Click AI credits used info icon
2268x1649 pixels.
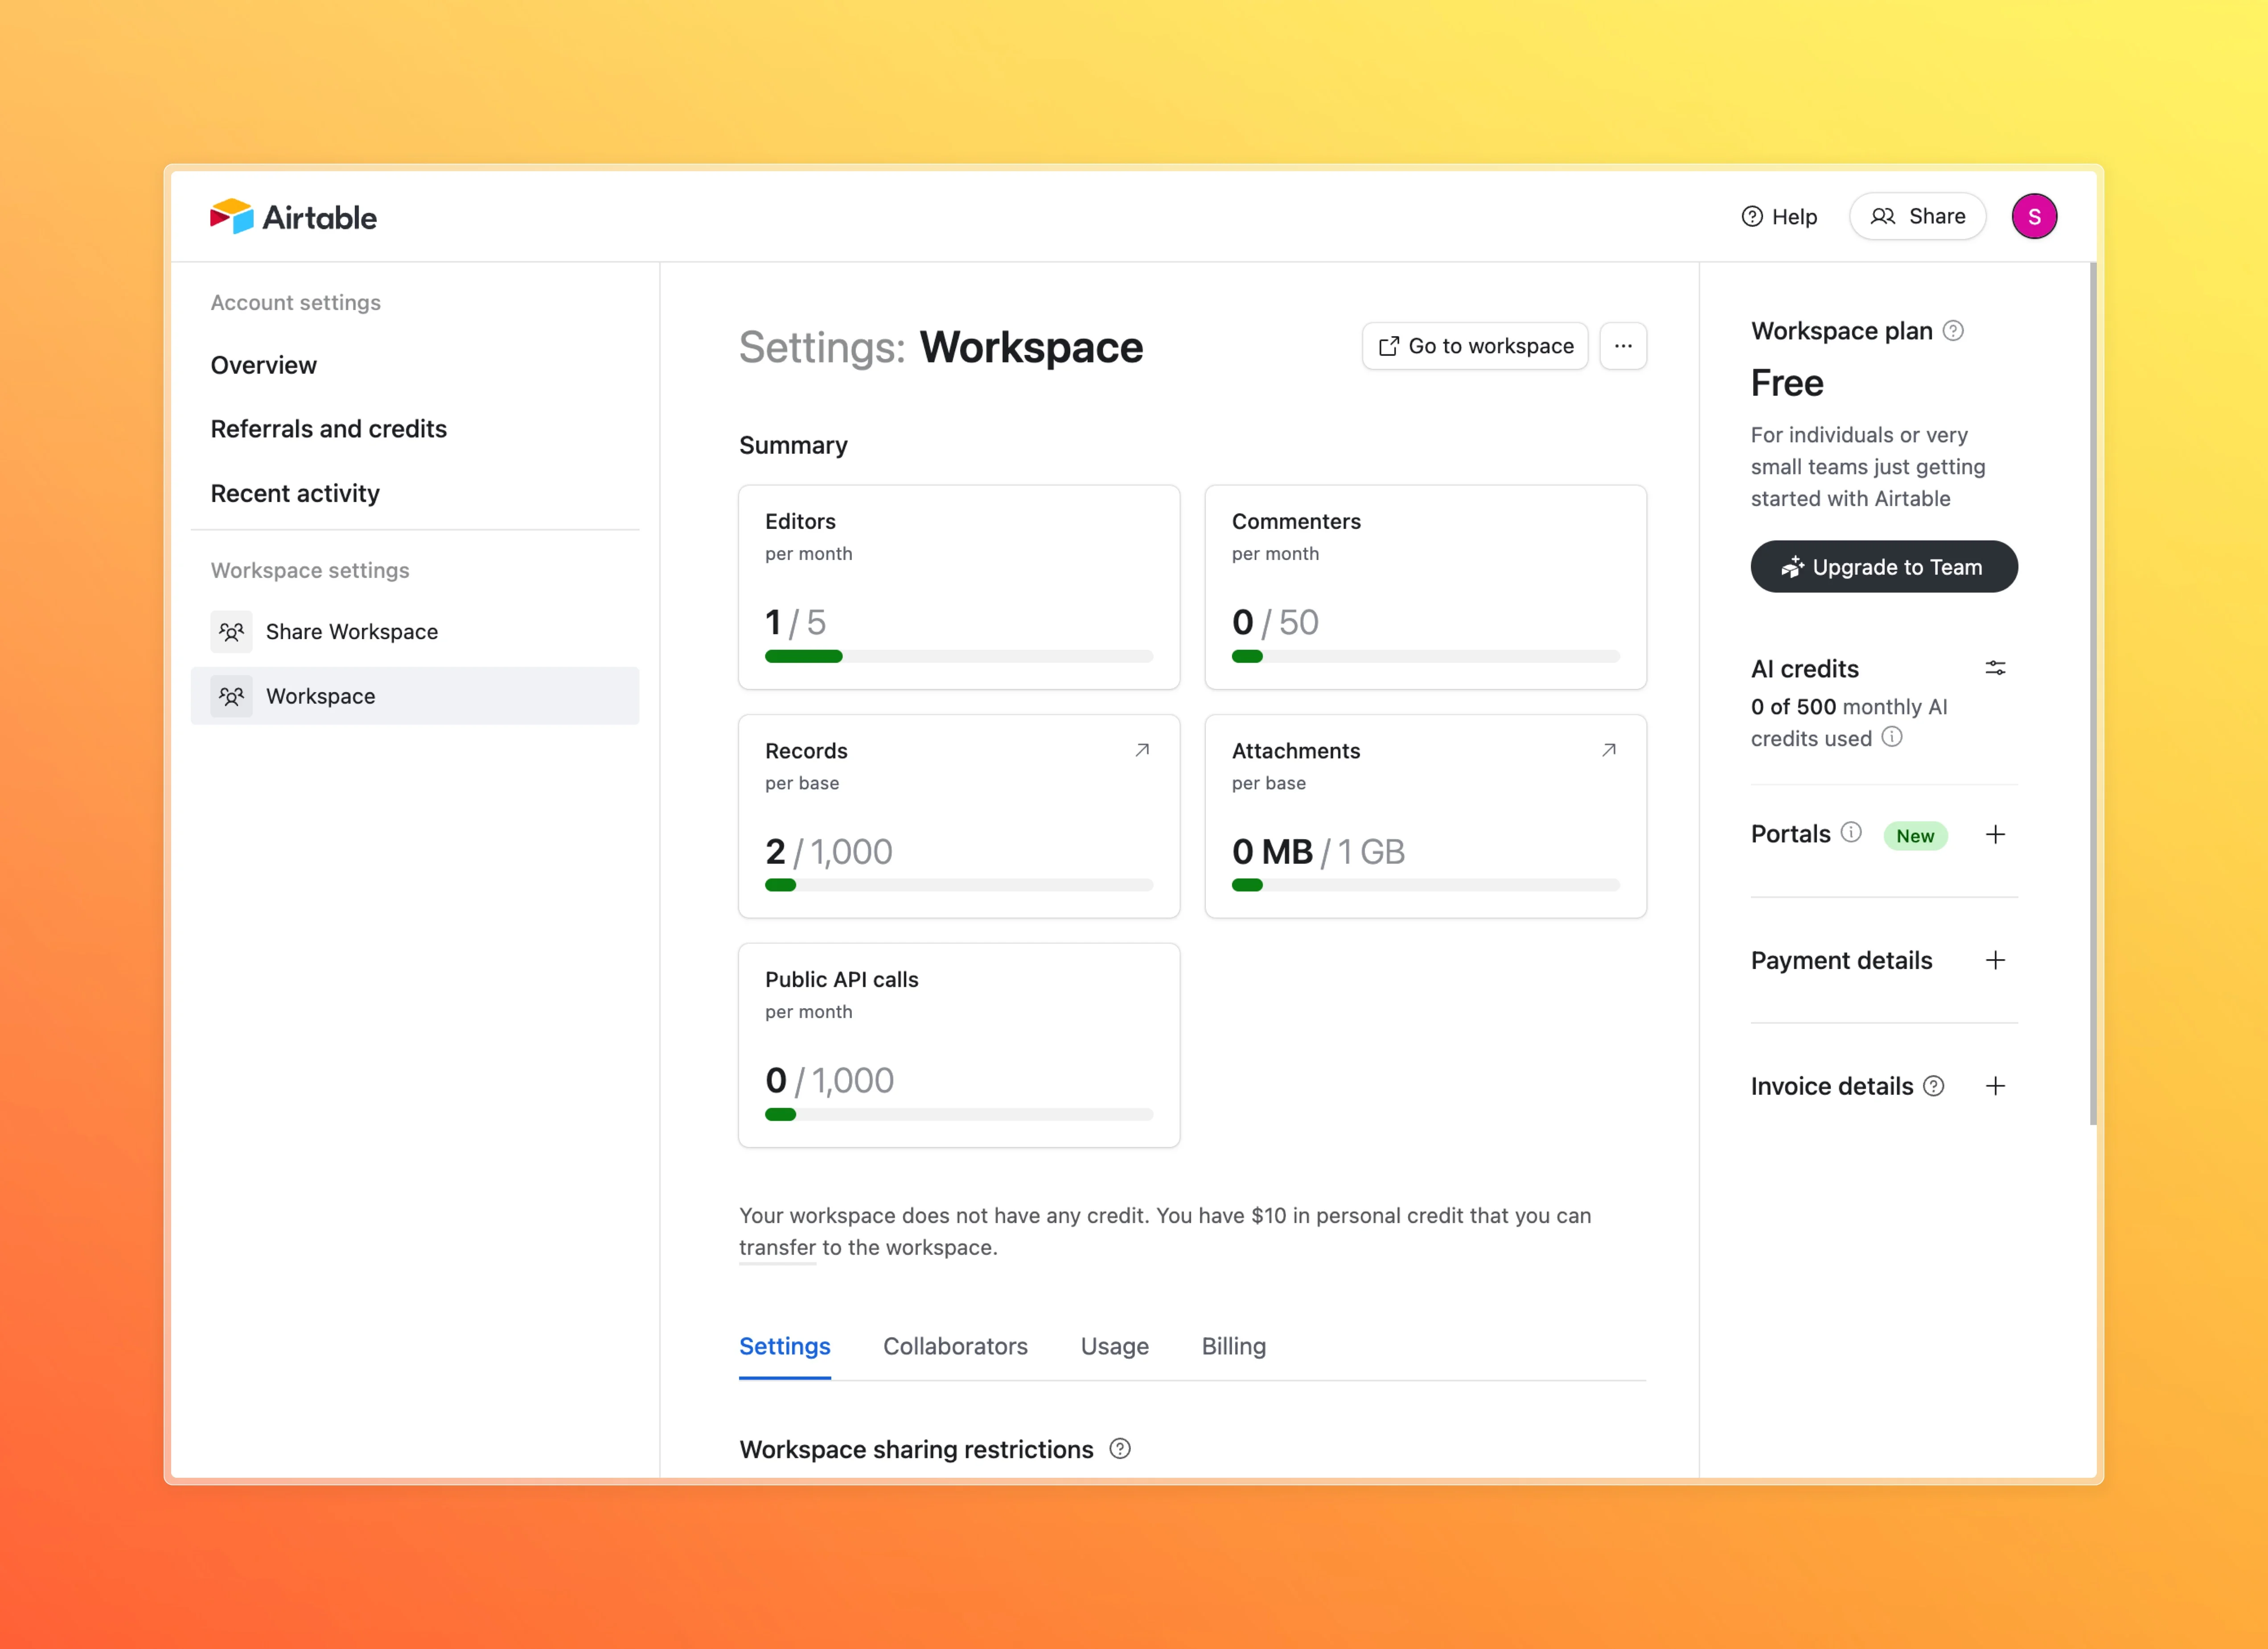(x=1892, y=738)
